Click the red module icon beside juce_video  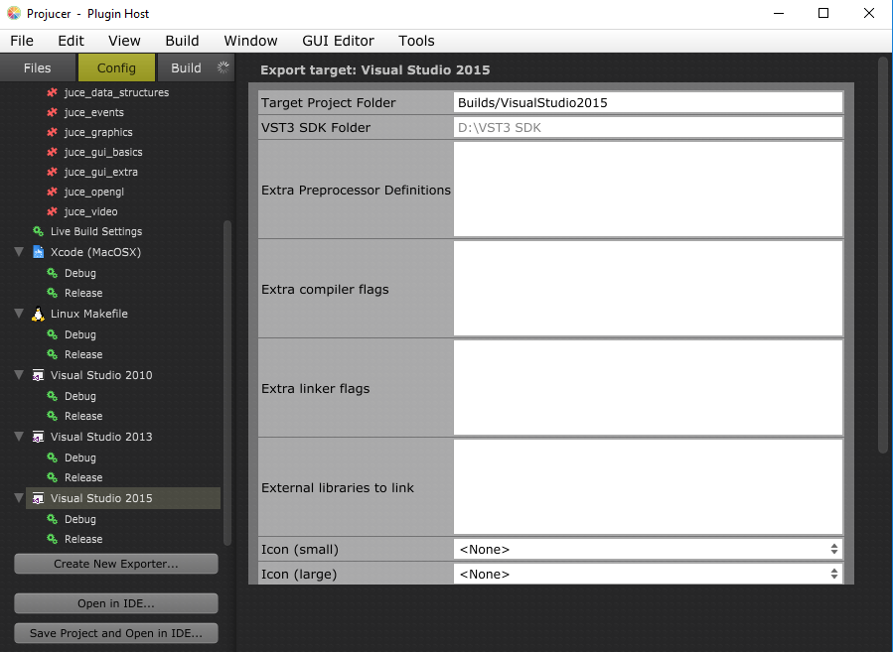click(52, 211)
